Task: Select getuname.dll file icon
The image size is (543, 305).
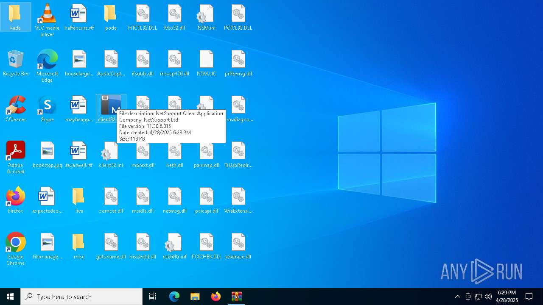Action: click(111, 246)
